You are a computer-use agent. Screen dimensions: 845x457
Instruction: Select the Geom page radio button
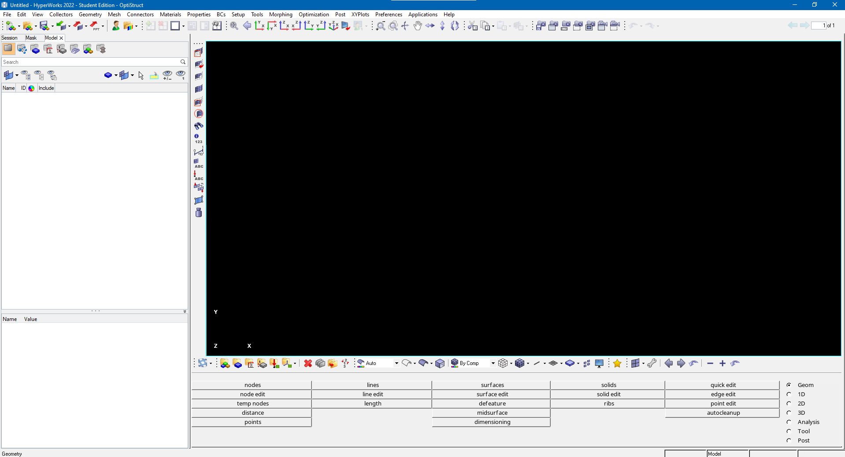pyautogui.click(x=789, y=385)
